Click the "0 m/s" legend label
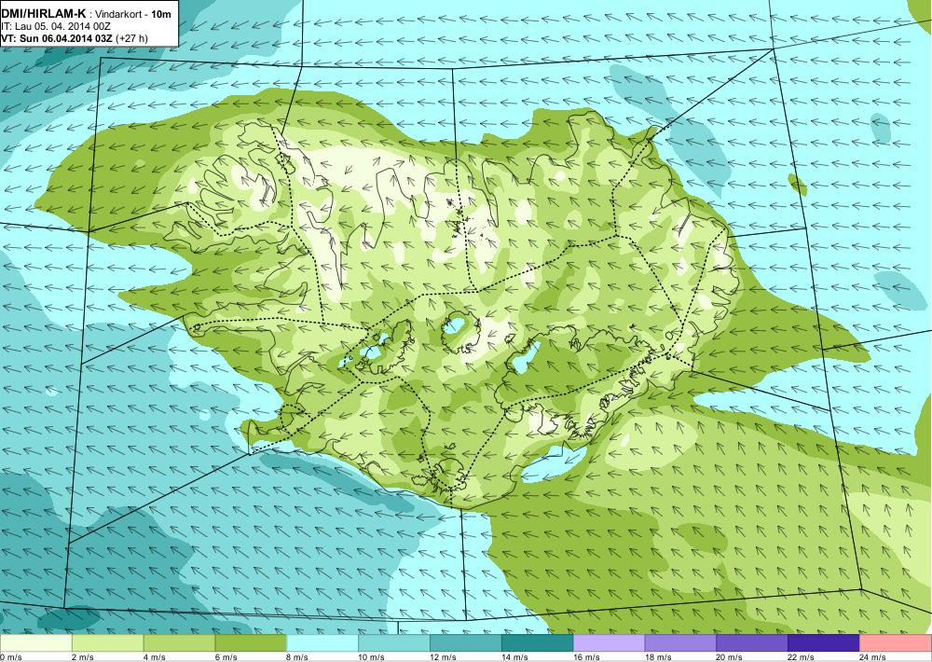The height and width of the screenshot is (662, 932). coord(11,657)
